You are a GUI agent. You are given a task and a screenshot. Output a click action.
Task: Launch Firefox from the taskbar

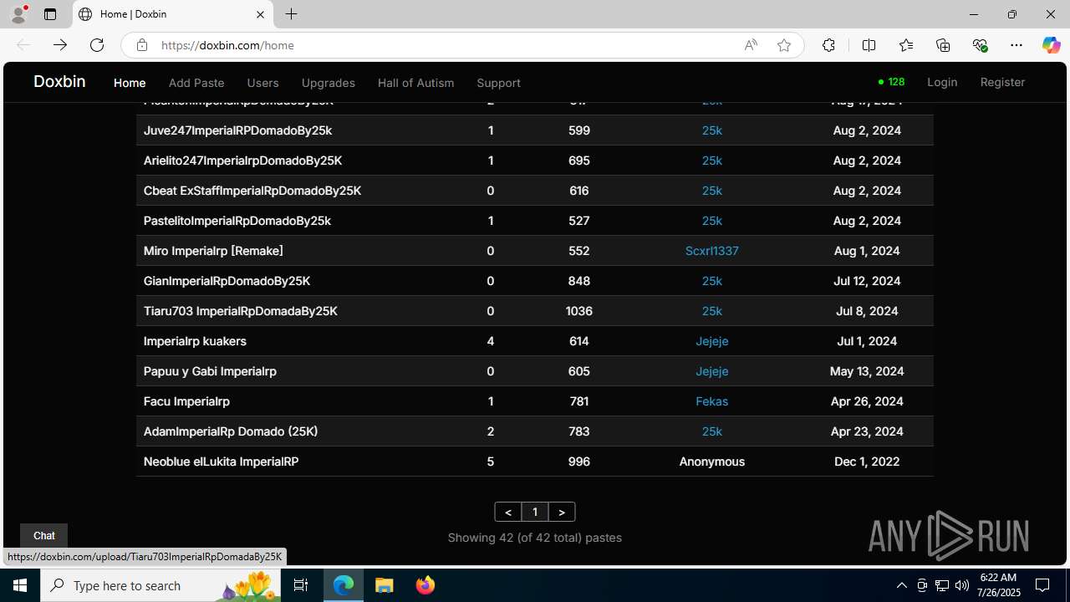(x=425, y=585)
